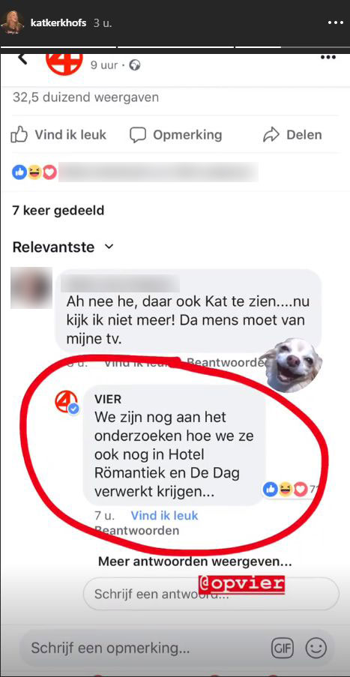Open the GIF picker in comment box

coord(283,648)
